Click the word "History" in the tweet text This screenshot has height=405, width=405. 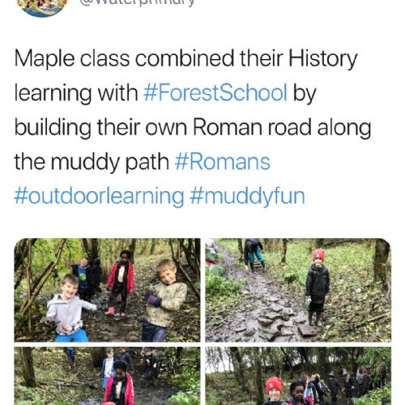click(323, 59)
